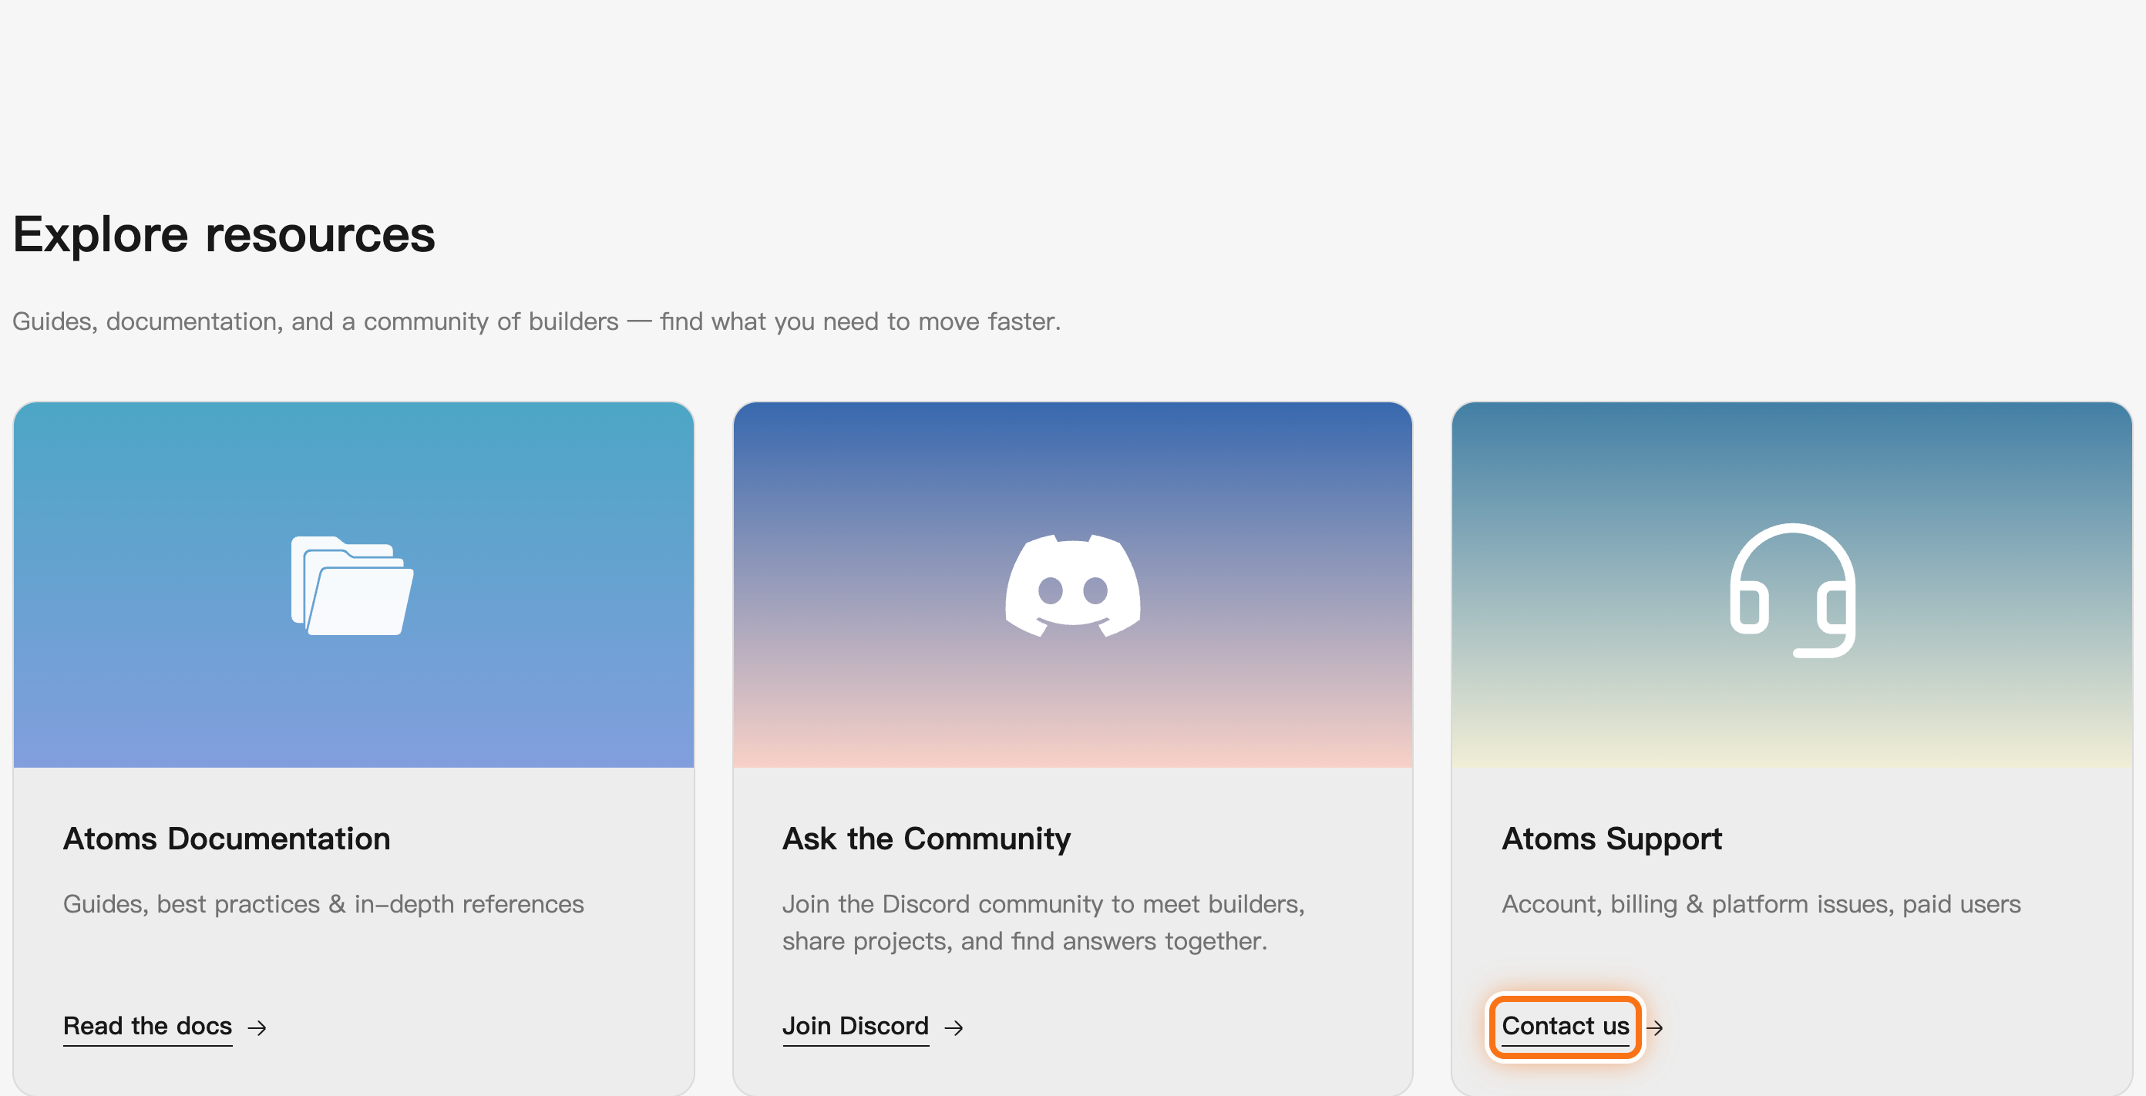
Task: Click the arrow next to Join Discord
Action: pyautogui.click(x=954, y=1027)
